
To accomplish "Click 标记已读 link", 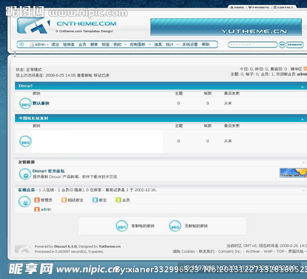I will [x=101, y=75].
